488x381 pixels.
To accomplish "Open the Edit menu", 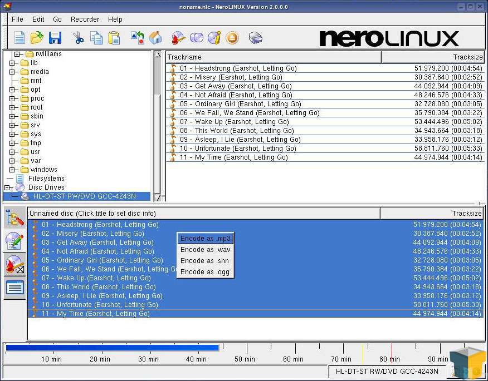I will click(38, 19).
